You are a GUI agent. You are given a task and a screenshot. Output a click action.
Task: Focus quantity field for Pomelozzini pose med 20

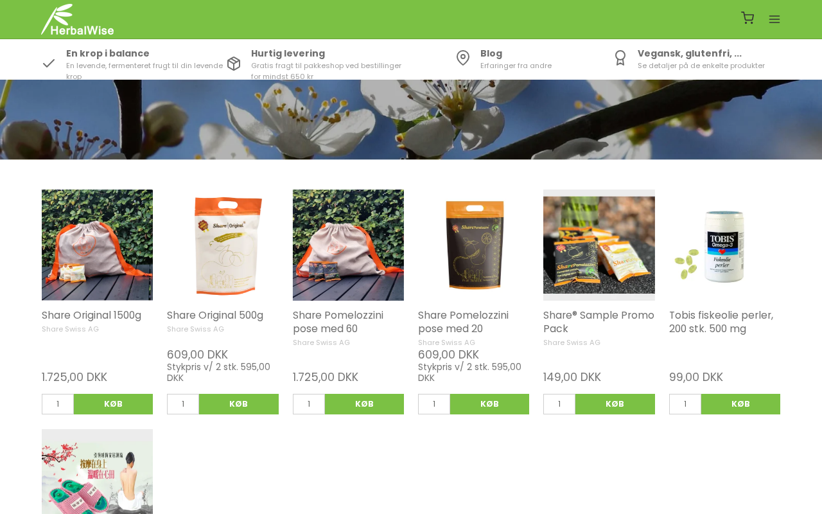(434, 404)
